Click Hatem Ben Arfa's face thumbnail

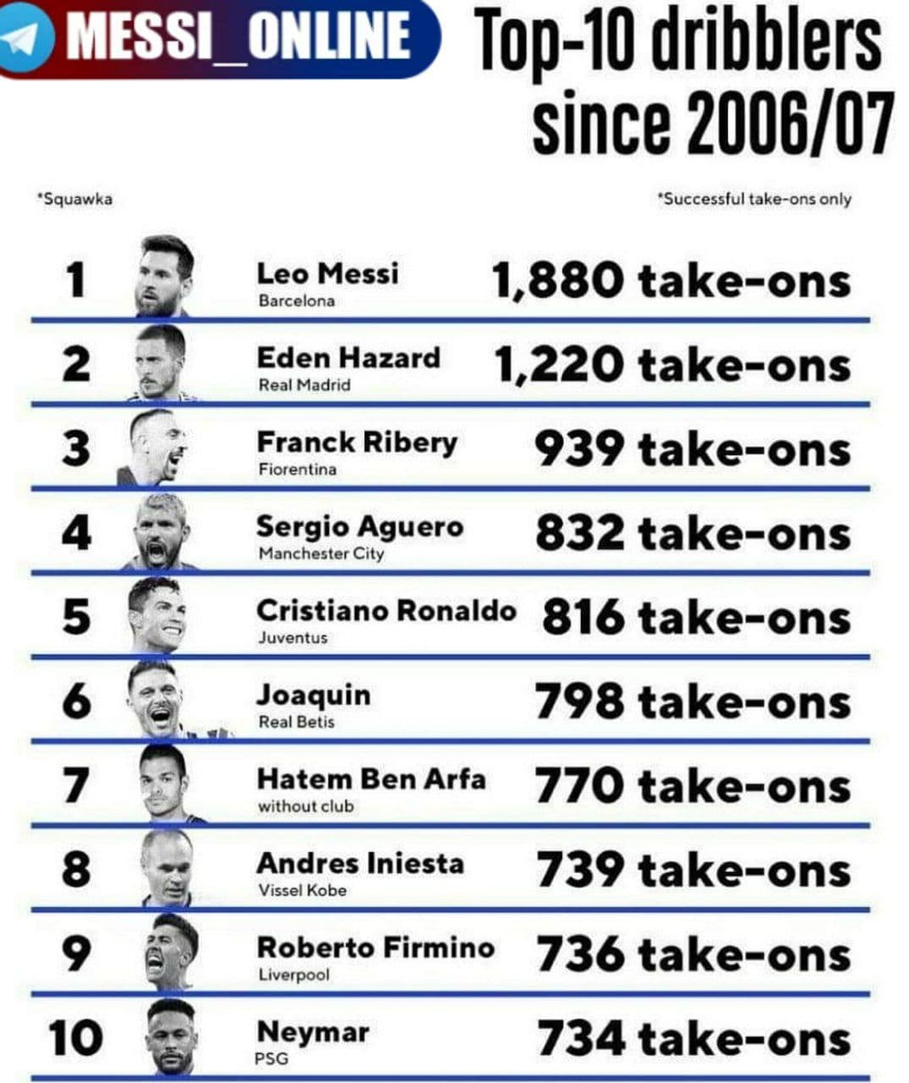tap(169, 783)
